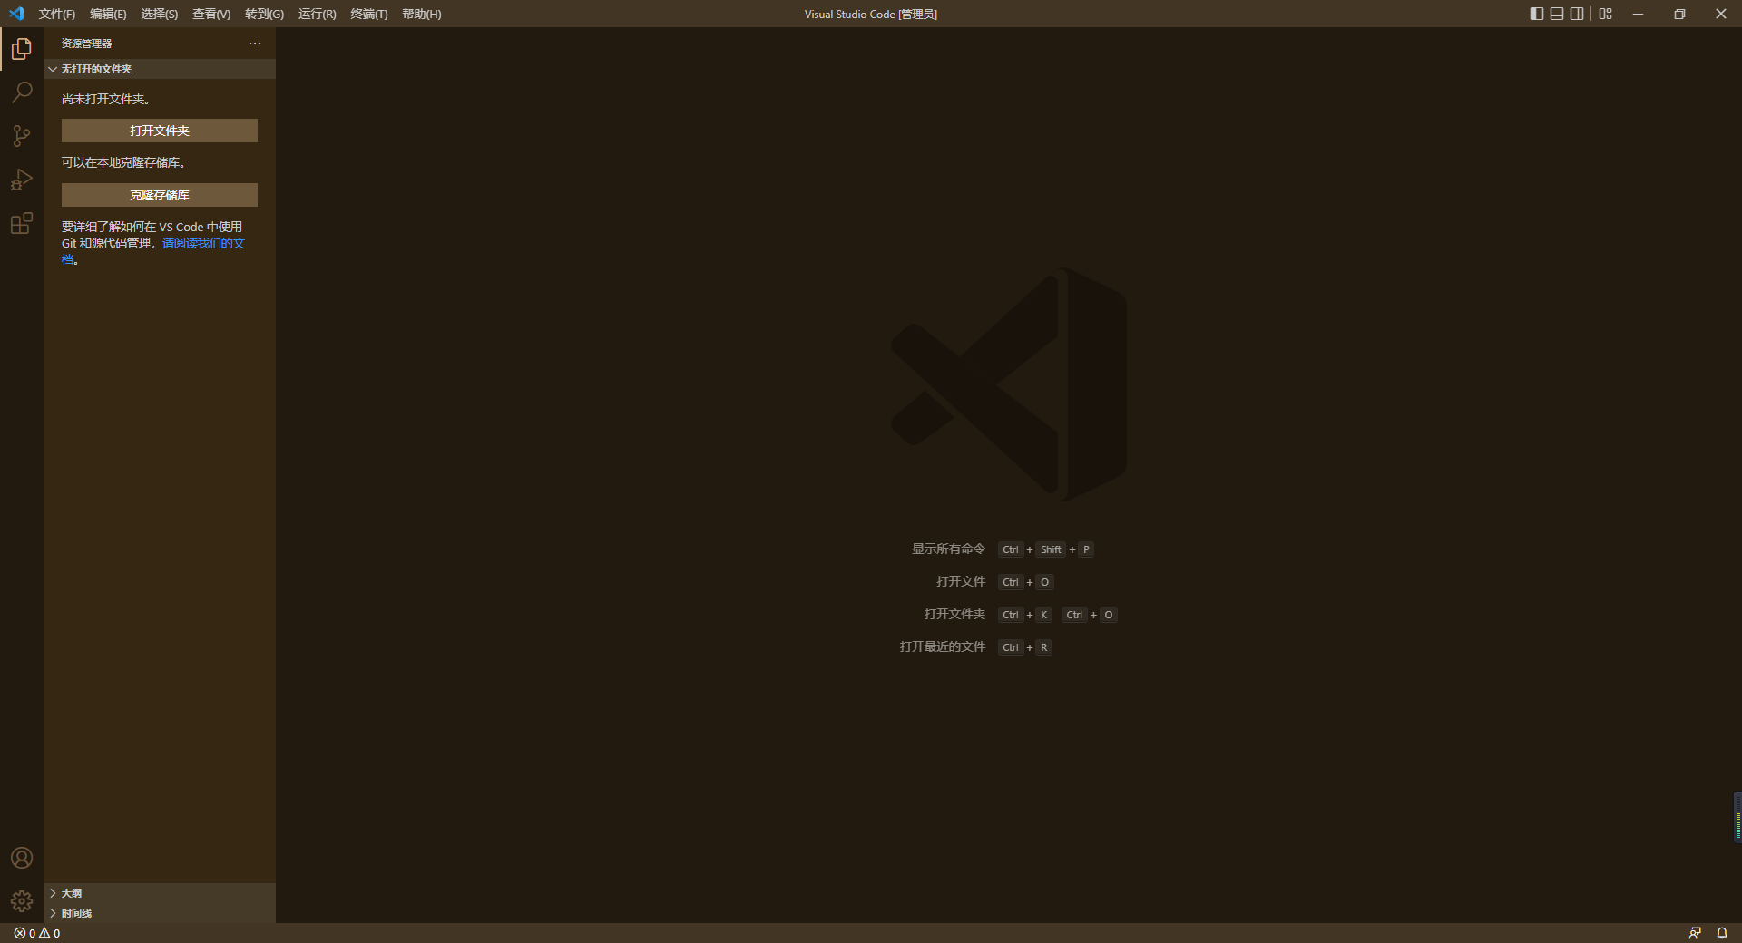
Task: Click the Accounts icon in activity bar
Action: 22,858
